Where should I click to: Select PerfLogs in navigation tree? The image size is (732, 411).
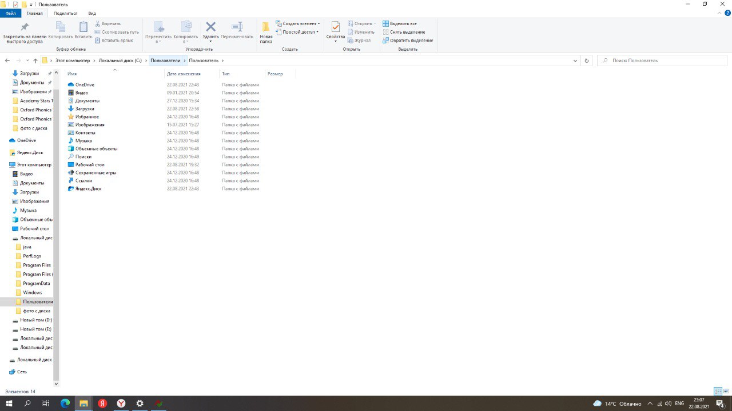[x=32, y=256]
